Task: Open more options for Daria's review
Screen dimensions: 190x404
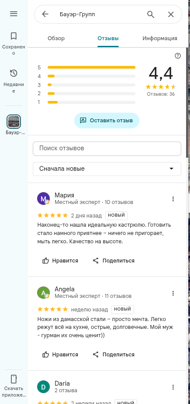Action: click(x=173, y=387)
